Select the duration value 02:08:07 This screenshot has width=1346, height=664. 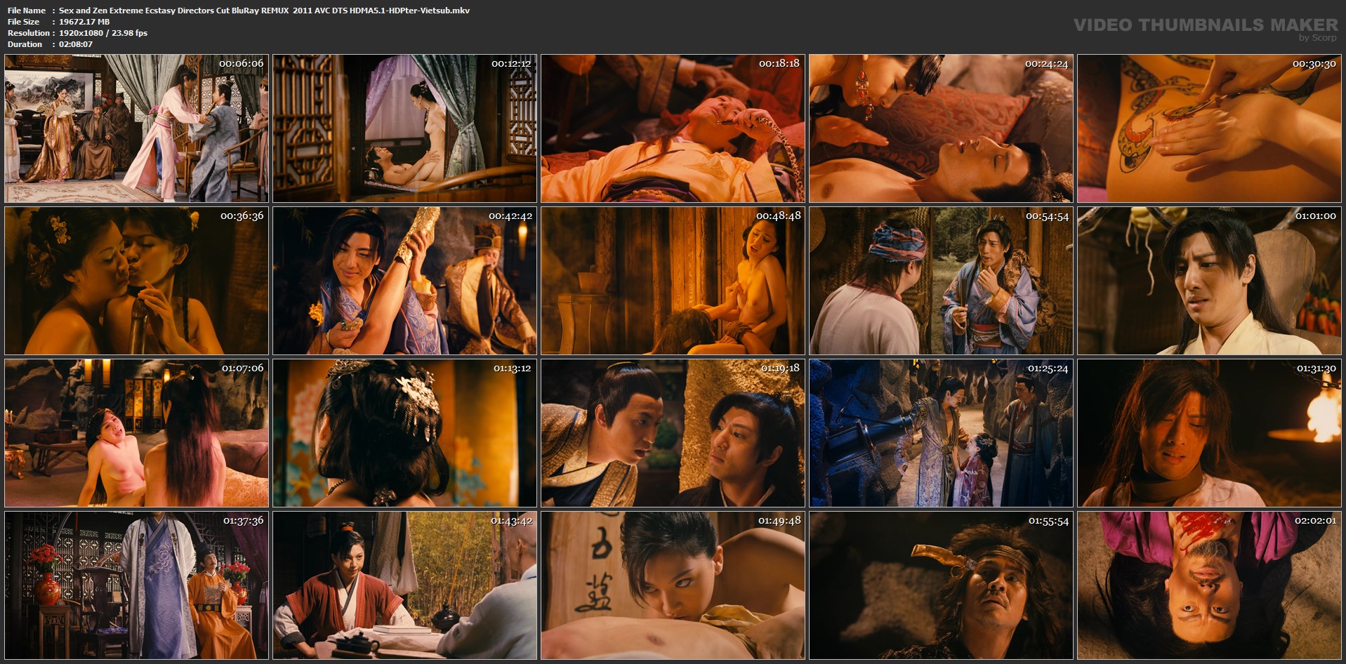(x=76, y=44)
